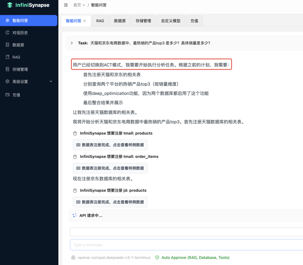This screenshot has height=265, width=303.
Task: Click database icon beside jd: products
Action: 75,190
